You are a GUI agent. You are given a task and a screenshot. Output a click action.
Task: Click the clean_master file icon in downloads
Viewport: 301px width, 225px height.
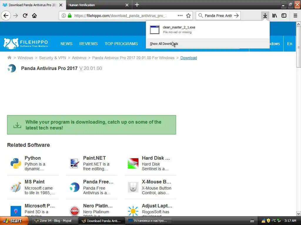point(155,30)
